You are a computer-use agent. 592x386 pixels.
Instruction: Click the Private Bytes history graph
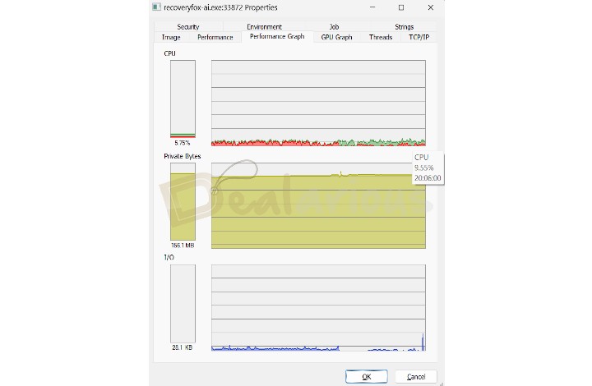[x=318, y=205]
